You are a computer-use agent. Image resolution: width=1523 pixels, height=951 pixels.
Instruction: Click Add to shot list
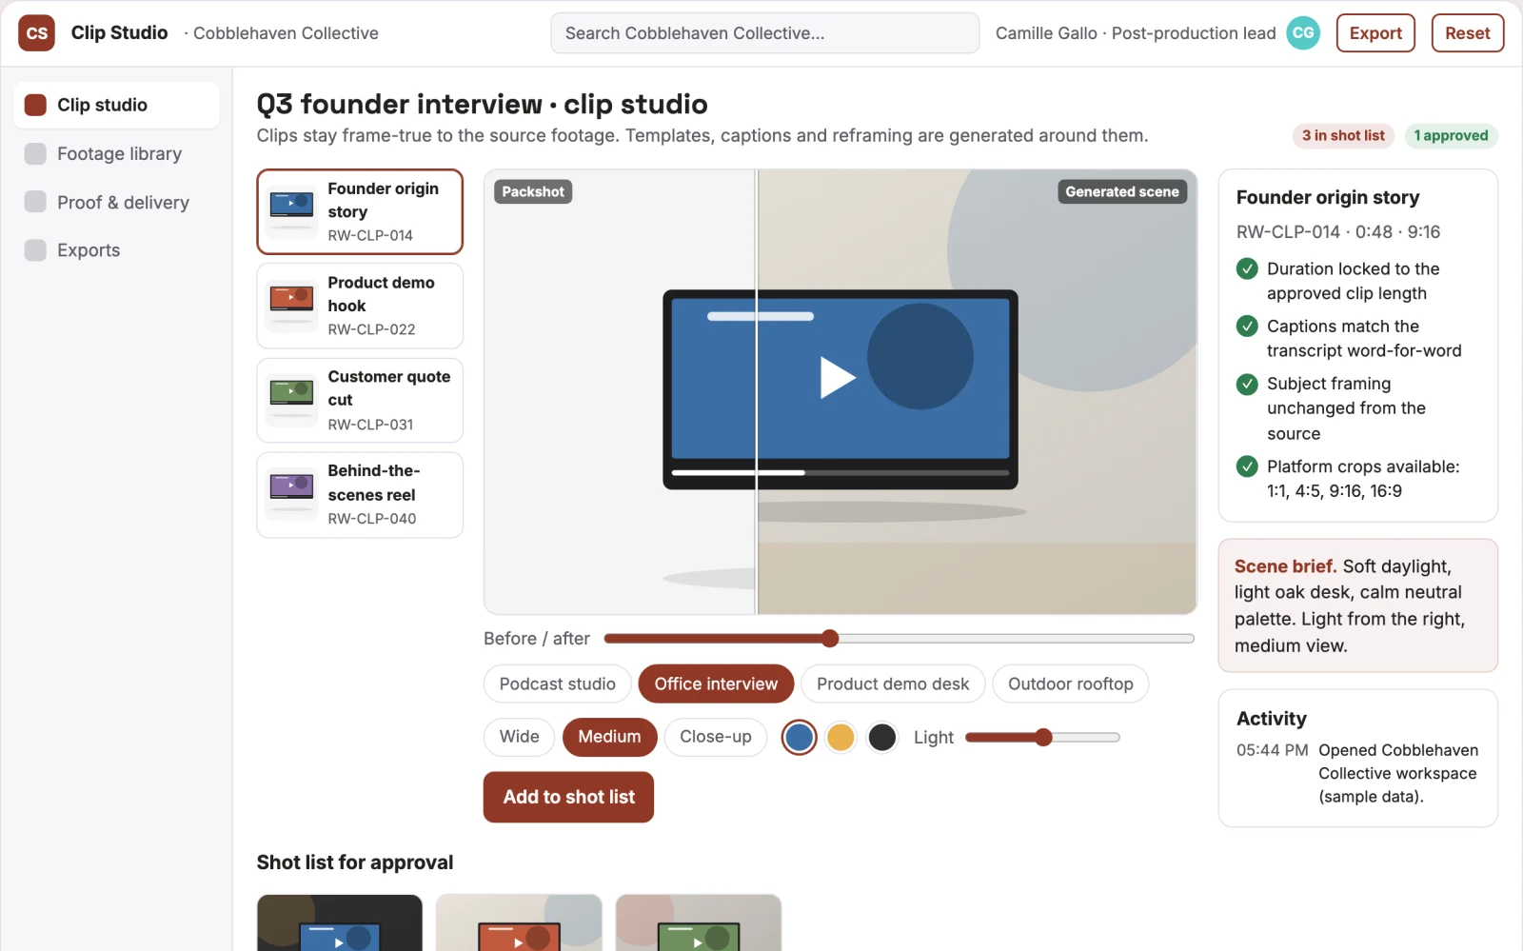(568, 797)
